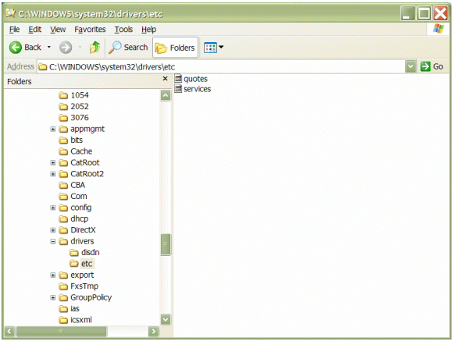Go back using the green Back arrow
Image resolution: width=453 pixels, height=341 pixels.
click(x=16, y=48)
